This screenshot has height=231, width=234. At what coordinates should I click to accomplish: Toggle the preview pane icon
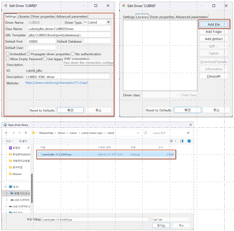182,141
